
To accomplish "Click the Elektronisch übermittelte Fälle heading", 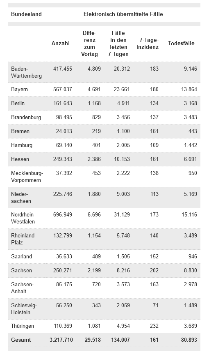I will click(x=123, y=14).
